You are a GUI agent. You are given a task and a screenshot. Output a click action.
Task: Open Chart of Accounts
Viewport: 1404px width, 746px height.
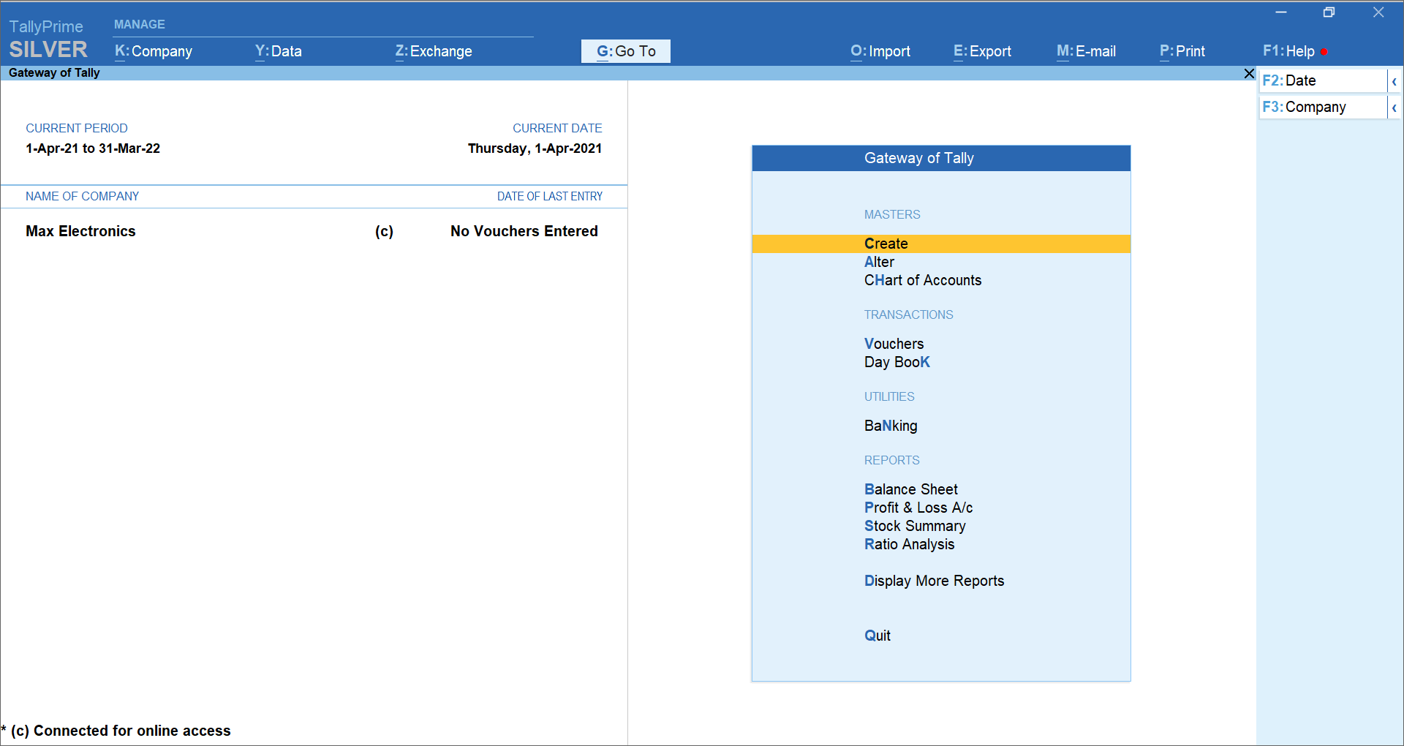point(922,280)
